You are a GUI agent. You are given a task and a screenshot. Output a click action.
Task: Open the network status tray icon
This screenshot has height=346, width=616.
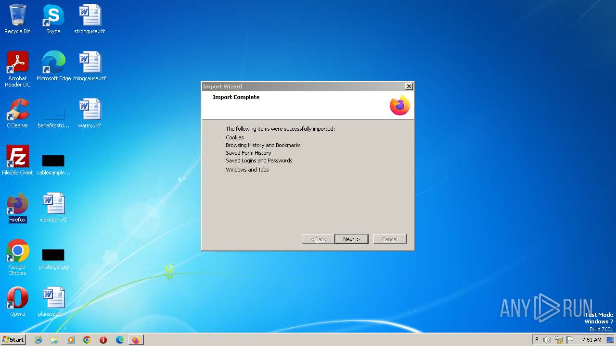(x=559, y=340)
